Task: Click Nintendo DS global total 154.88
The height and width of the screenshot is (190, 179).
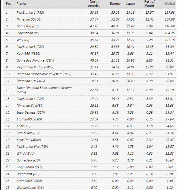Action: (x=169, y=19)
